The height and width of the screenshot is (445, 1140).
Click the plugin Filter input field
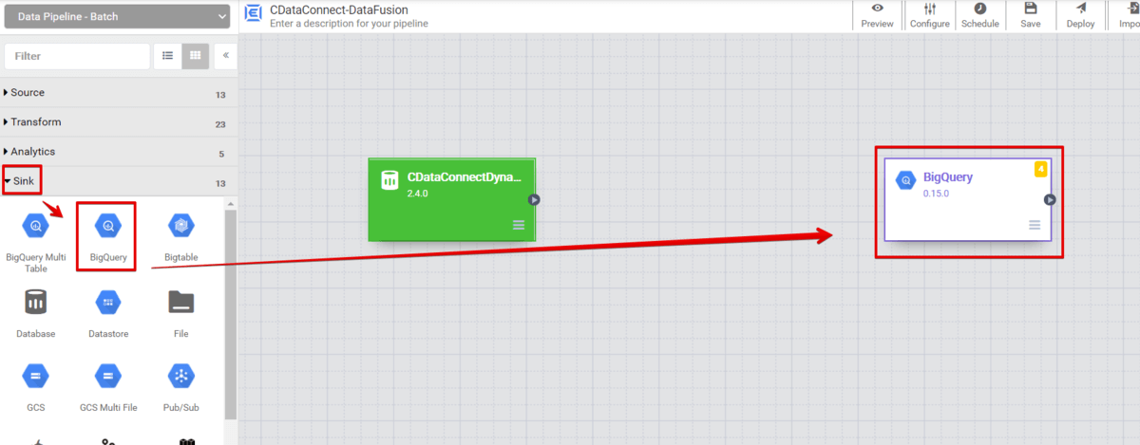click(77, 56)
